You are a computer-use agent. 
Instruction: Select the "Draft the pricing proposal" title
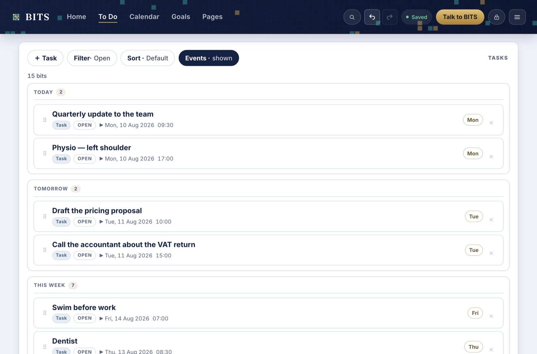(97, 210)
